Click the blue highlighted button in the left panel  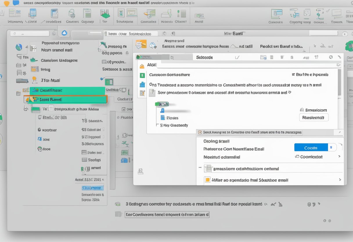93,188
